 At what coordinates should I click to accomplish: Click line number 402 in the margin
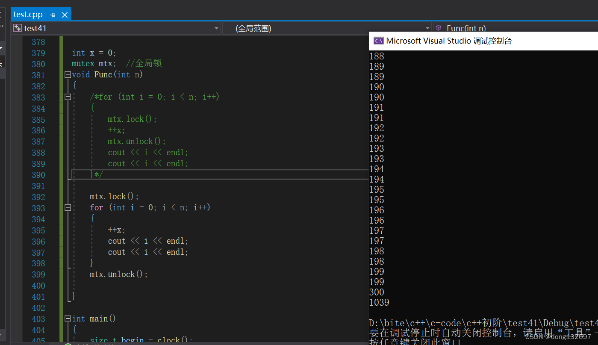coord(38,308)
